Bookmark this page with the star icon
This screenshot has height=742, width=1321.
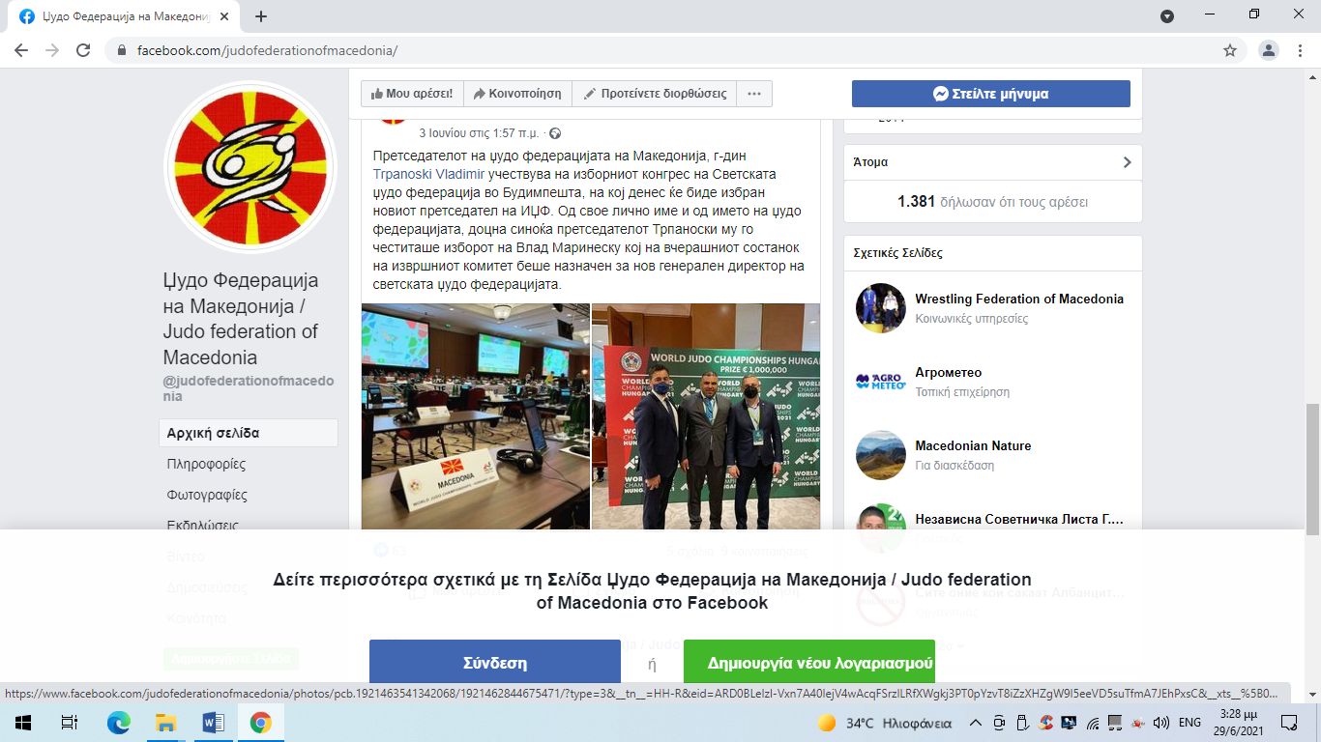[x=1230, y=50]
